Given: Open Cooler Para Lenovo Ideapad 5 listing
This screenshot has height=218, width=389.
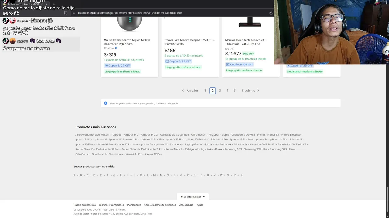Looking at the screenshot, I should tap(189, 42).
